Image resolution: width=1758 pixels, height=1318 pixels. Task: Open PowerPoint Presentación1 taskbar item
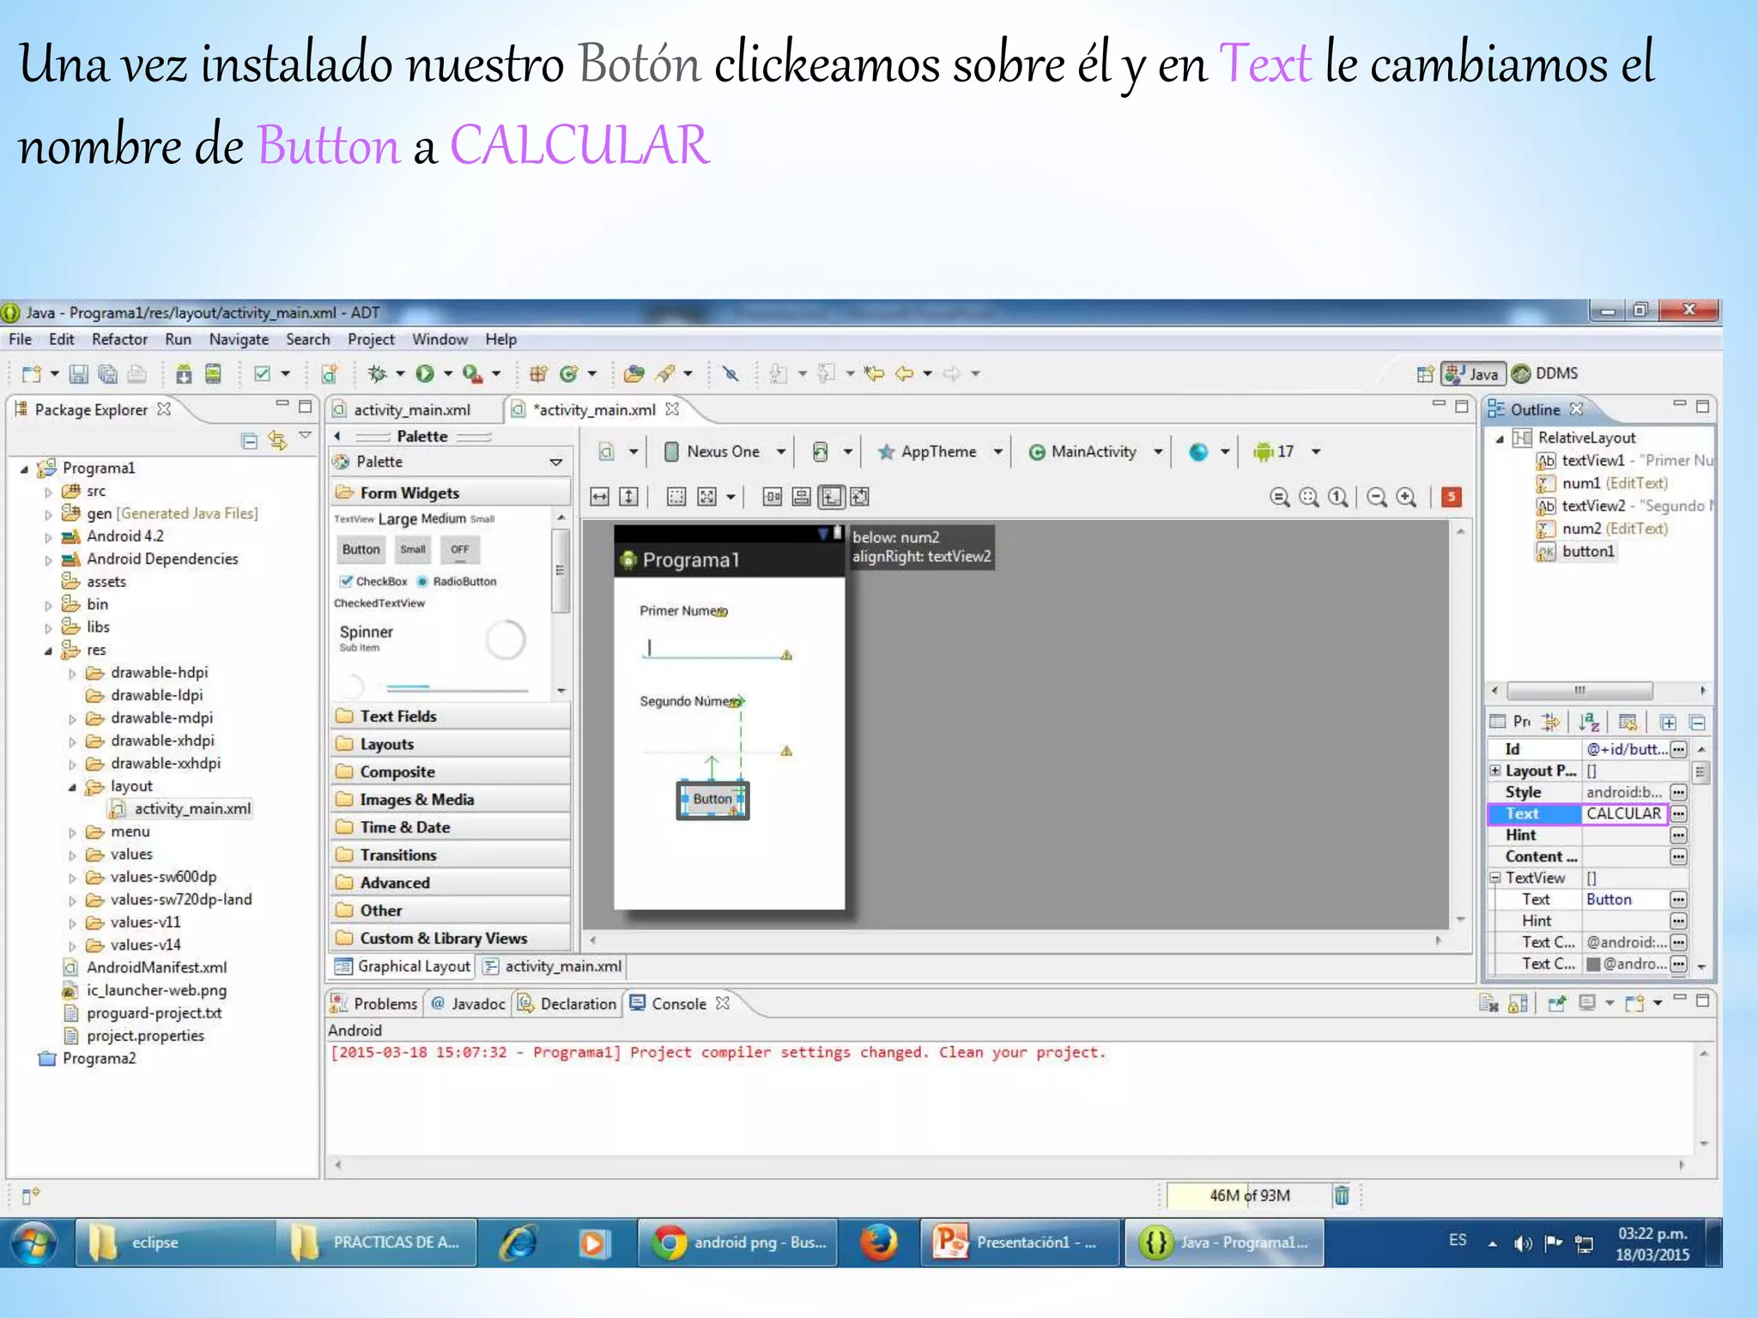click(1019, 1242)
